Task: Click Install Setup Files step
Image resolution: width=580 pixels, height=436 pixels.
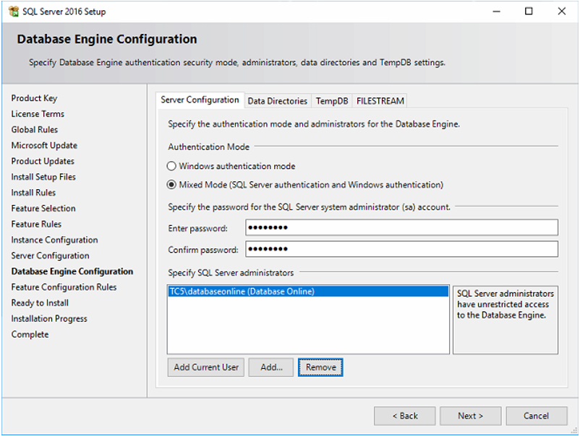Action: coord(43,177)
